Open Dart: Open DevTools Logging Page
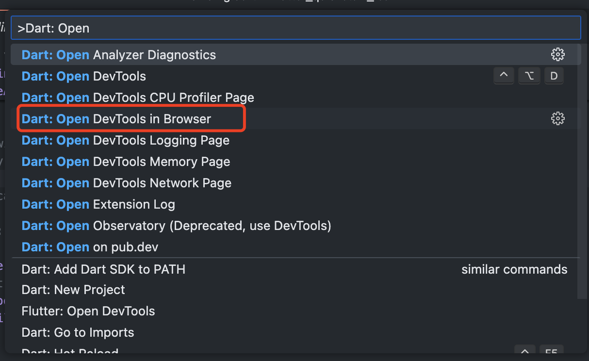The image size is (589, 361). (x=295, y=140)
